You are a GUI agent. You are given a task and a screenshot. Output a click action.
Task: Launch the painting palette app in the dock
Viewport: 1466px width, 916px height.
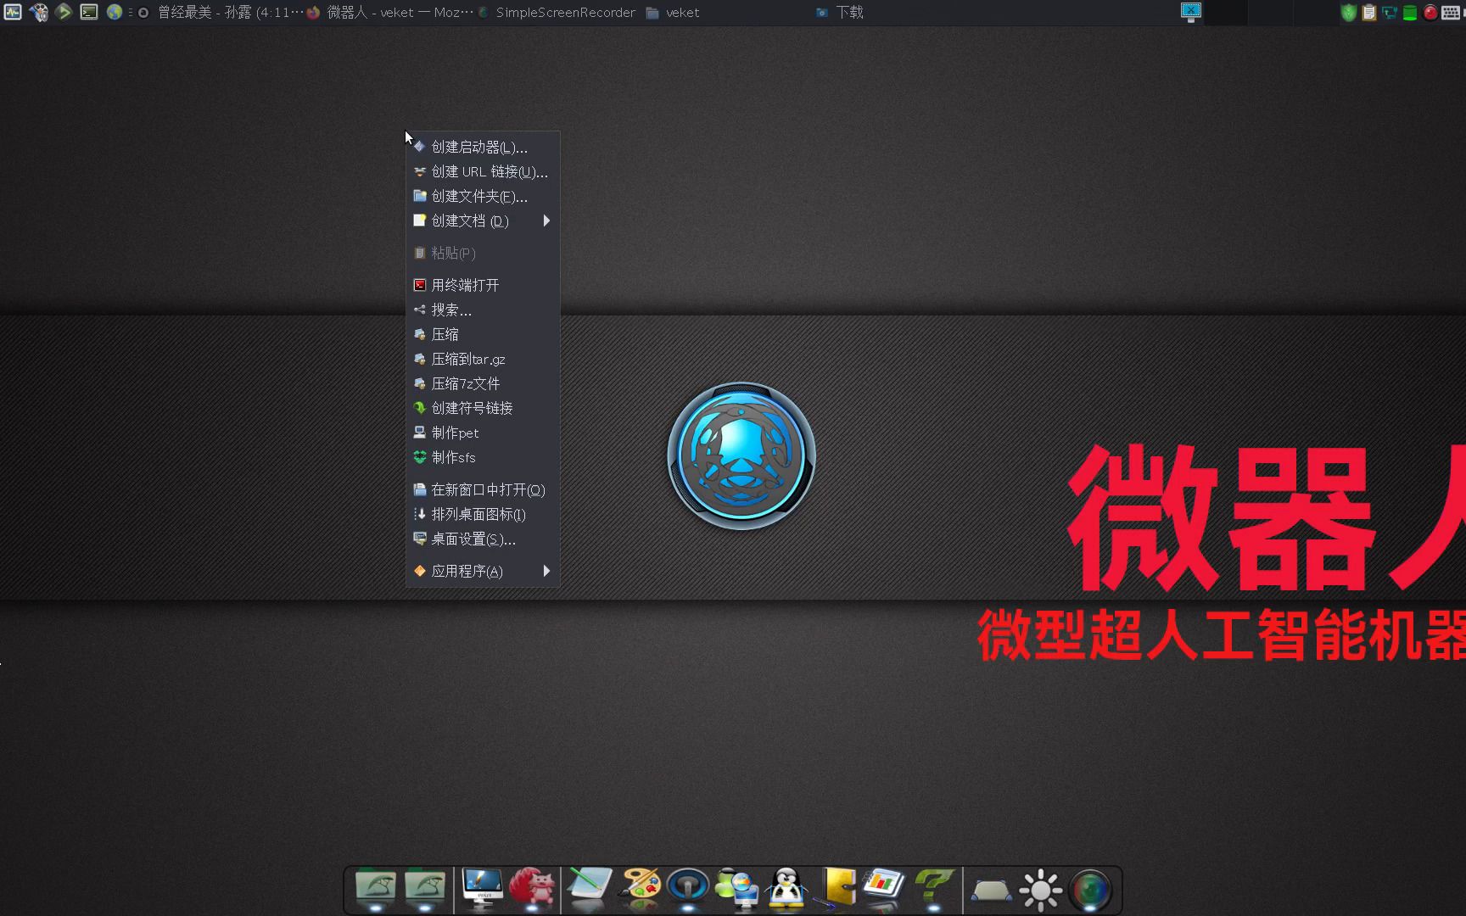641,888
